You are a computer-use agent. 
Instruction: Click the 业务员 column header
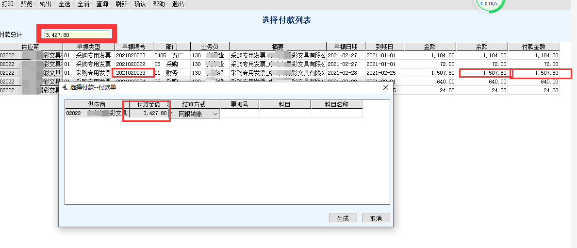[x=210, y=47]
